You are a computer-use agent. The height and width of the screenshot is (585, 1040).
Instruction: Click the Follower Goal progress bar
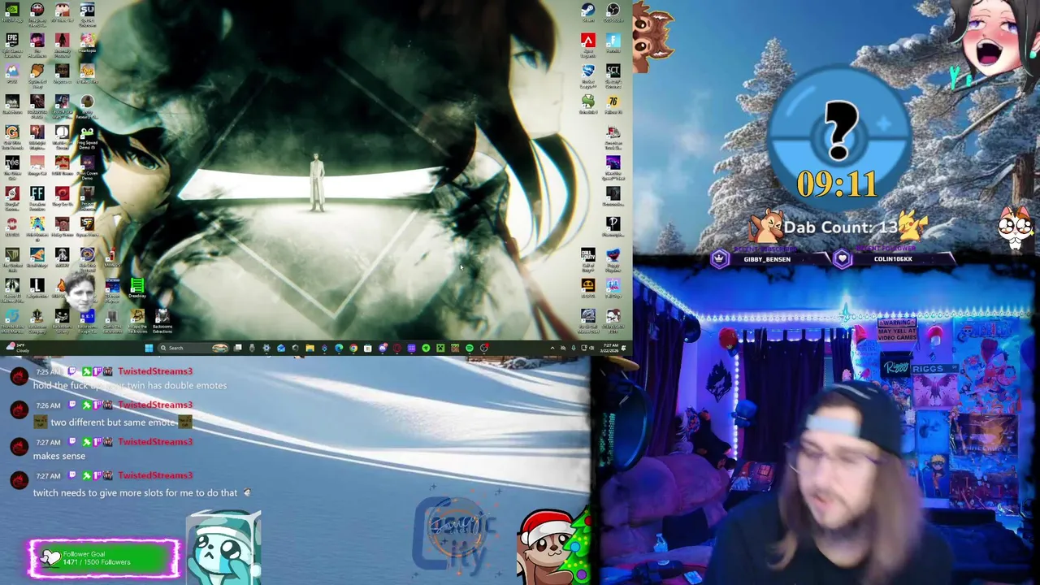105,558
